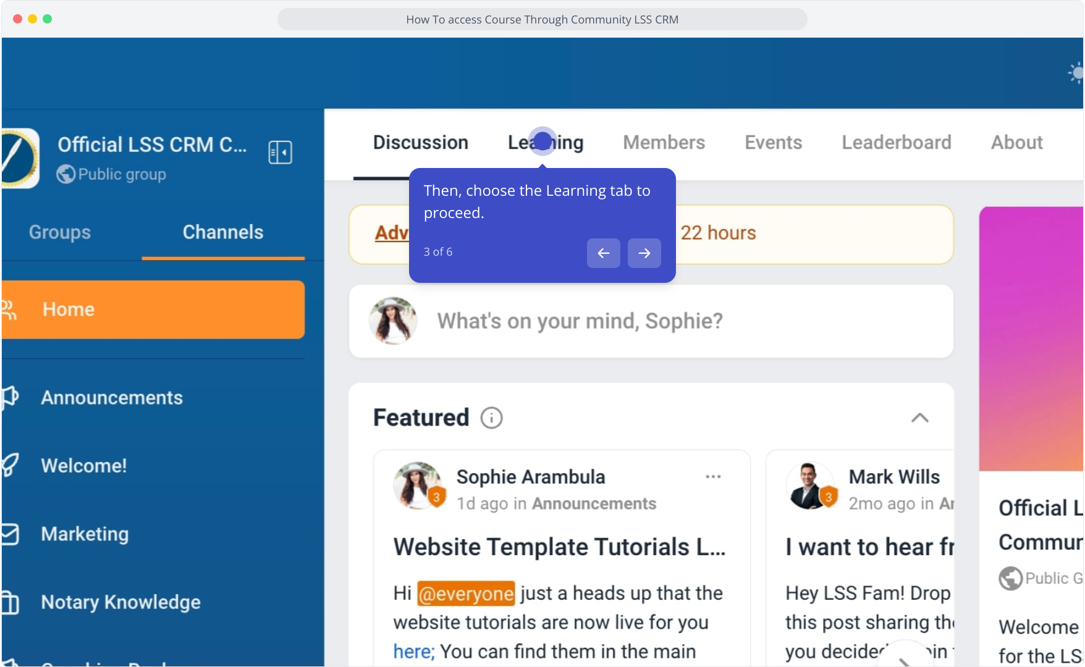
Task: Open the Notary Knowledge channel
Action: pyautogui.click(x=120, y=602)
